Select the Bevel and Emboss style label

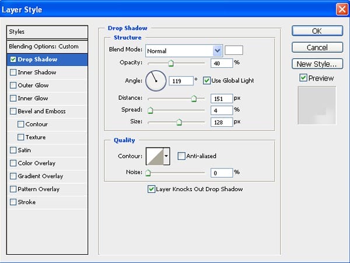click(42, 111)
